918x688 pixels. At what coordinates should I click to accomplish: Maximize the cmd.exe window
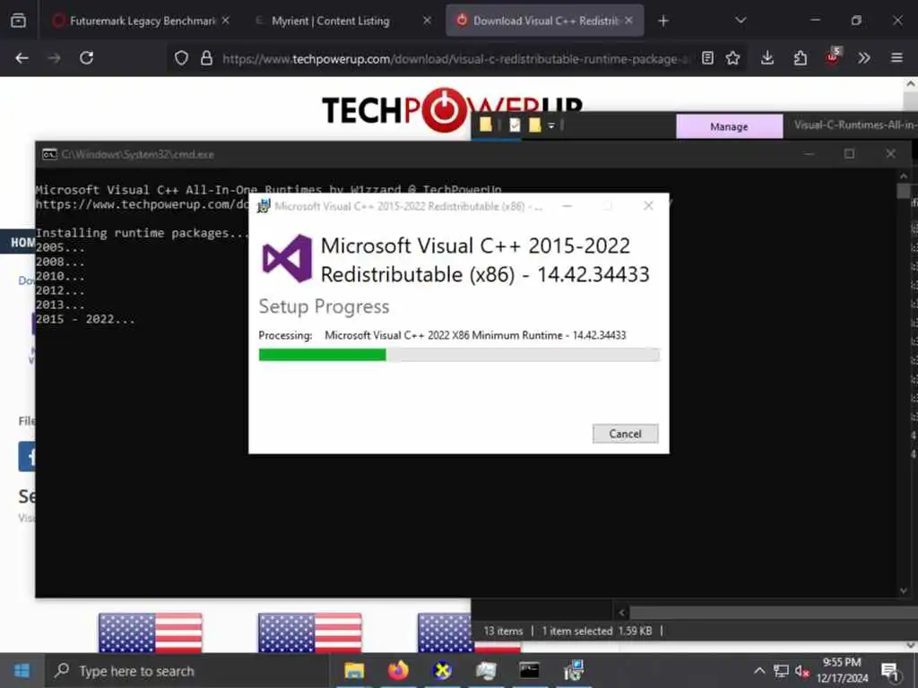point(849,154)
